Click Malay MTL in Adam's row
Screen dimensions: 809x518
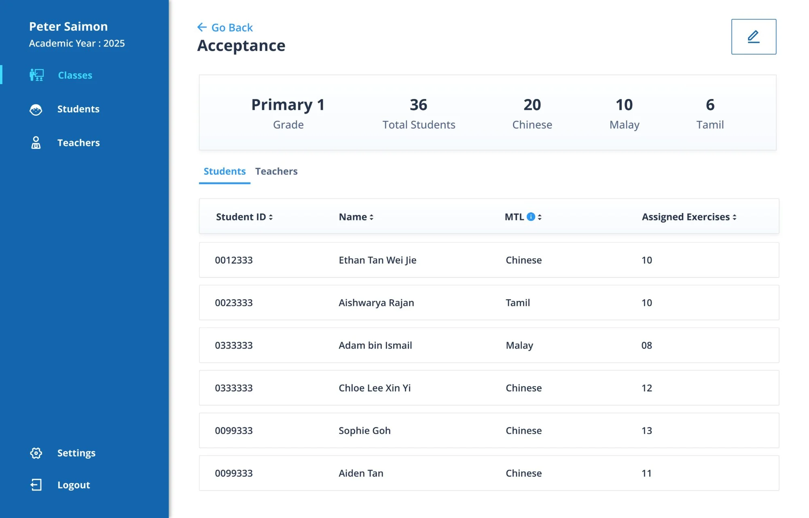[x=519, y=345]
